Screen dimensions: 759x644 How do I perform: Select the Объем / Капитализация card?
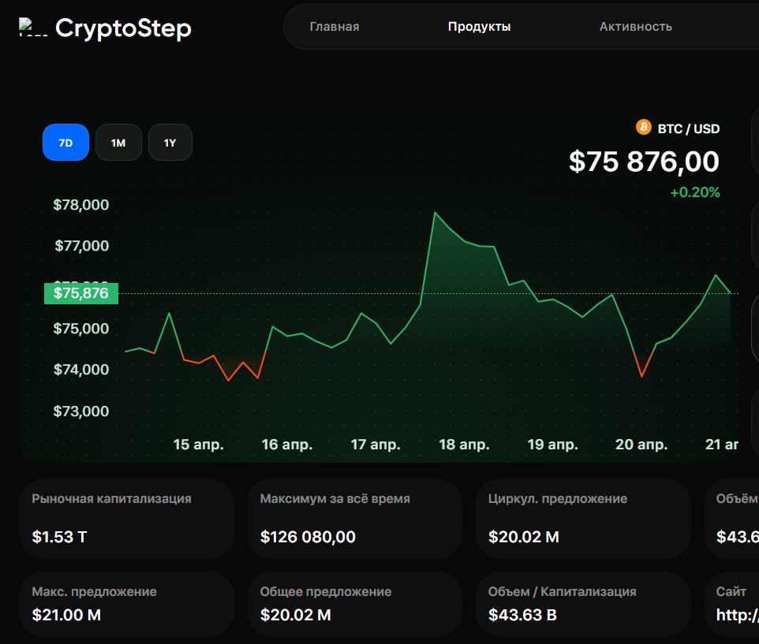[x=582, y=604]
